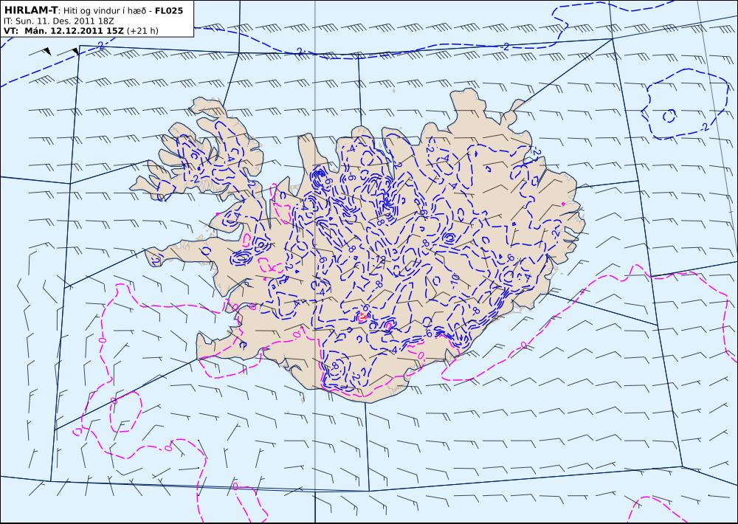Image resolution: width=738 pixels, height=524 pixels.
Task: Click the '(+21 h)' forecast offset text
Action: pos(142,31)
